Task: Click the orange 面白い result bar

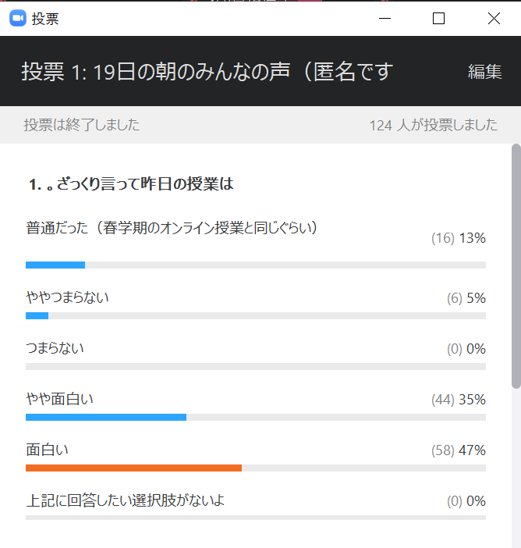Action: (x=133, y=468)
